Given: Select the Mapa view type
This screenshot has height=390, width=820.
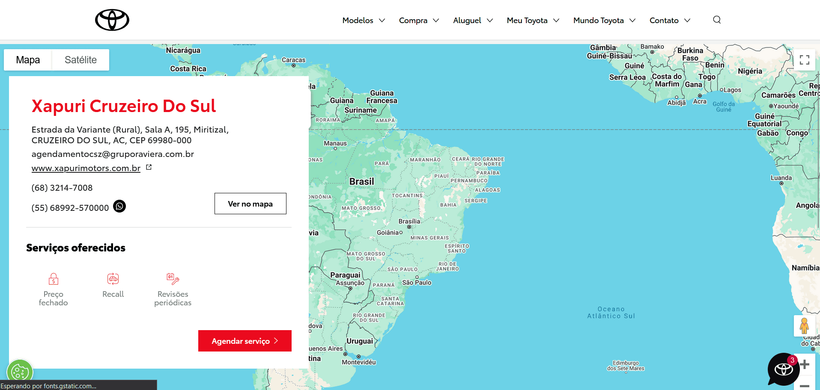Looking at the screenshot, I should (x=28, y=60).
